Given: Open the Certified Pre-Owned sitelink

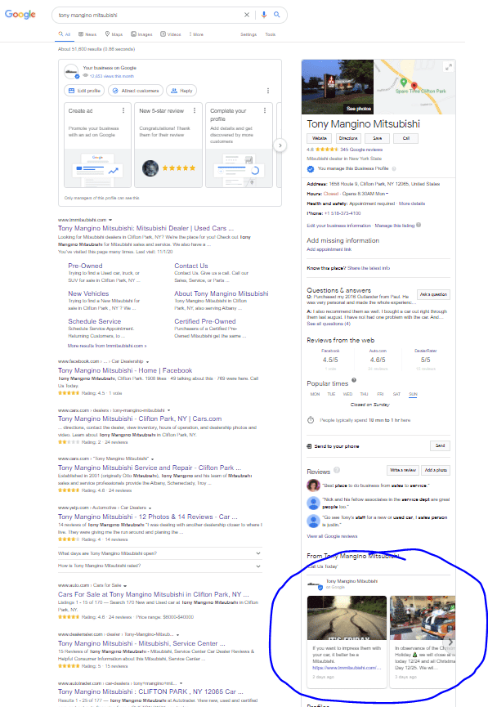Looking at the screenshot, I should coord(204,321).
